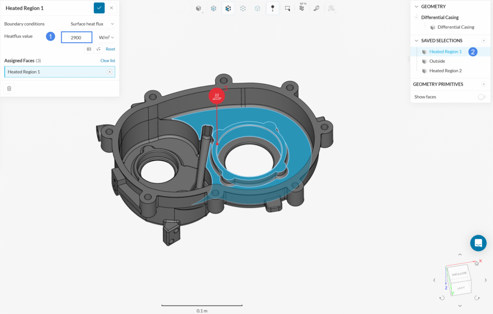Activate the point probe tool

272,8
